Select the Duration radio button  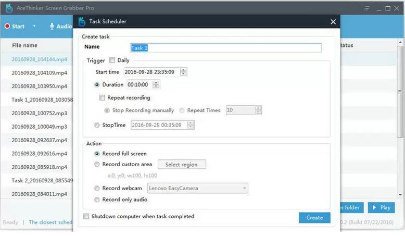97,85
